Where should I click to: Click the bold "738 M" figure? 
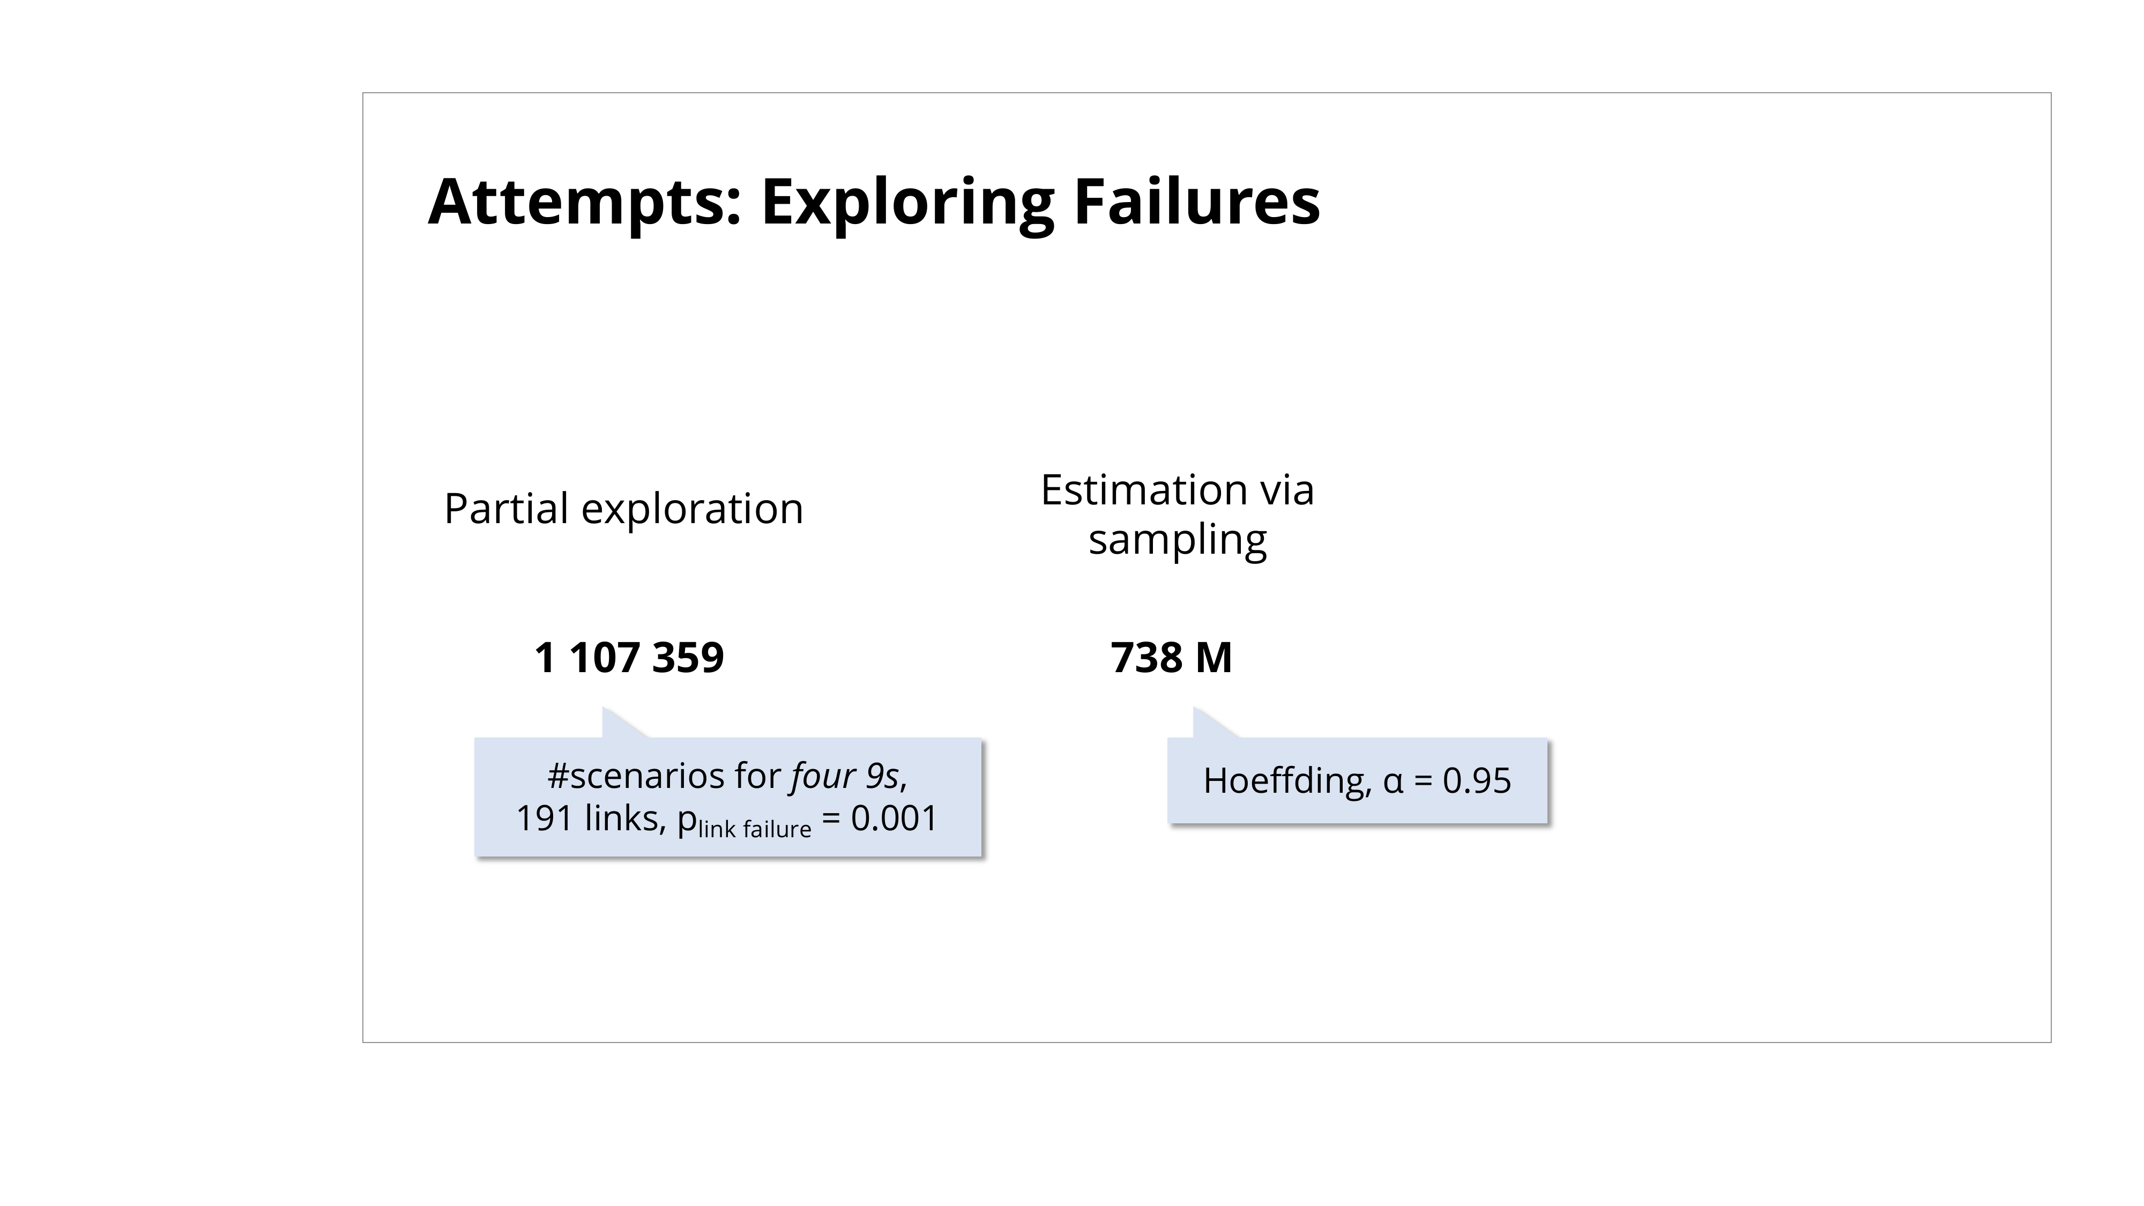coord(1171,658)
